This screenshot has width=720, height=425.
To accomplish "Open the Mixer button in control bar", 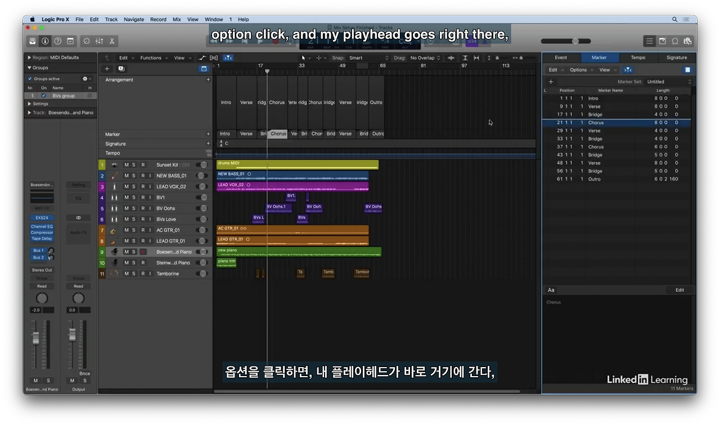I will [99, 41].
